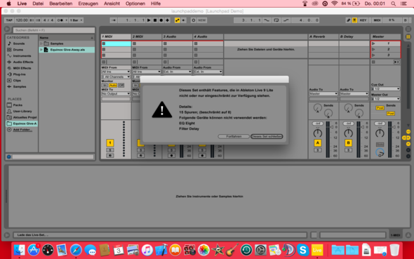Open Return A Audio To Master dropdown
Viewport: 414px width, 259px height.
[323, 94]
